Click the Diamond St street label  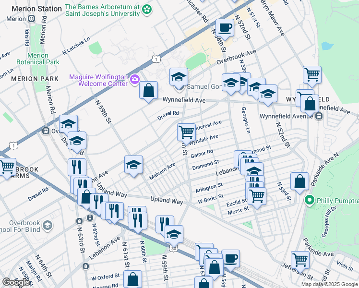click(205, 165)
